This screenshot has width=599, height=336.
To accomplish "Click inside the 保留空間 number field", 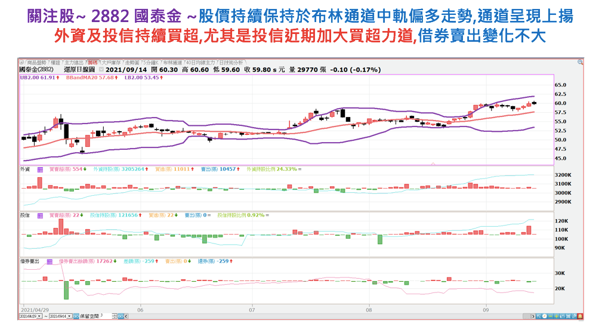I will (x=104, y=316).
